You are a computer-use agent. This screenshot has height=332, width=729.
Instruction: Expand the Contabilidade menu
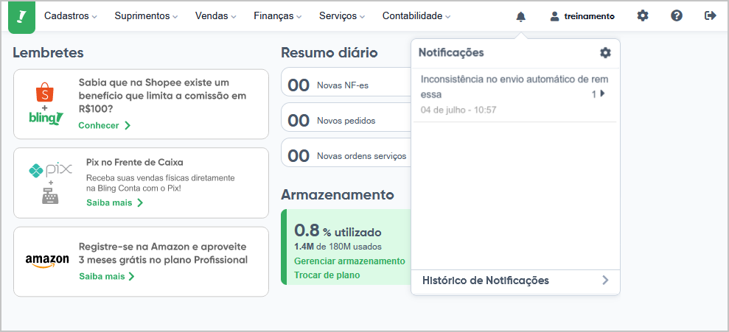coord(416,16)
